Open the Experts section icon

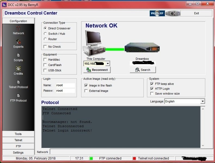[18, 42]
